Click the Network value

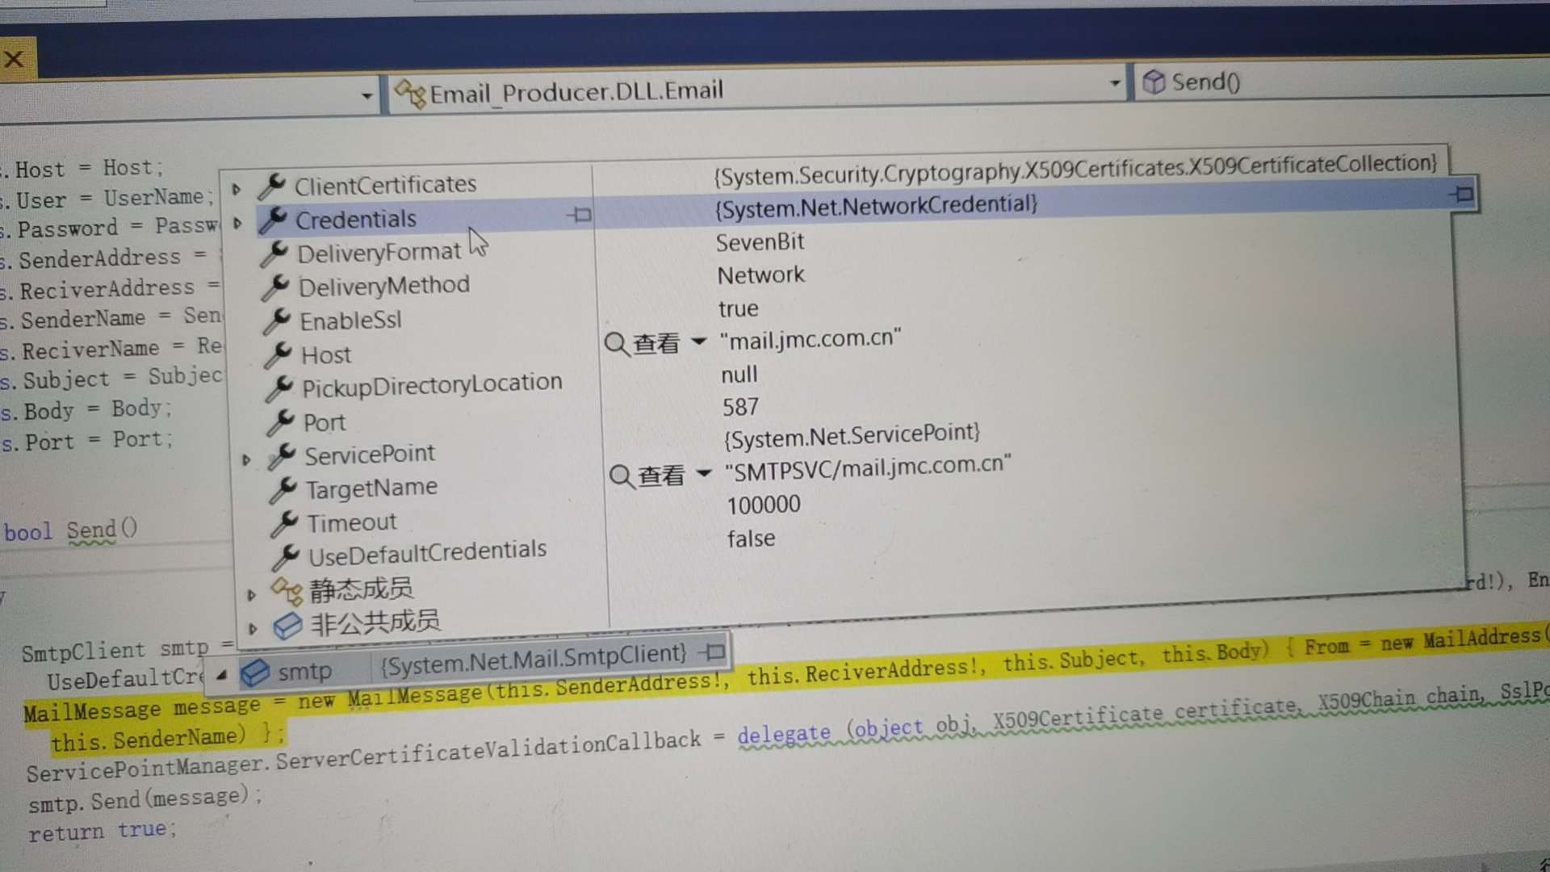tap(761, 275)
